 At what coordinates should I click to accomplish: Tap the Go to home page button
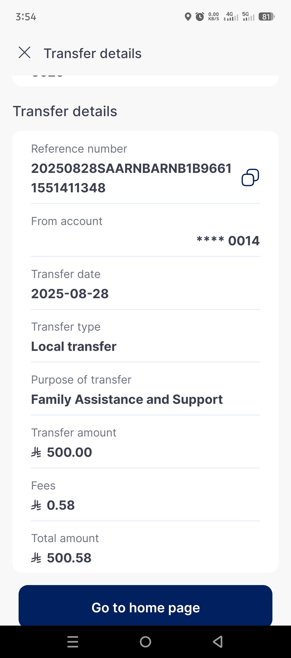(x=145, y=607)
